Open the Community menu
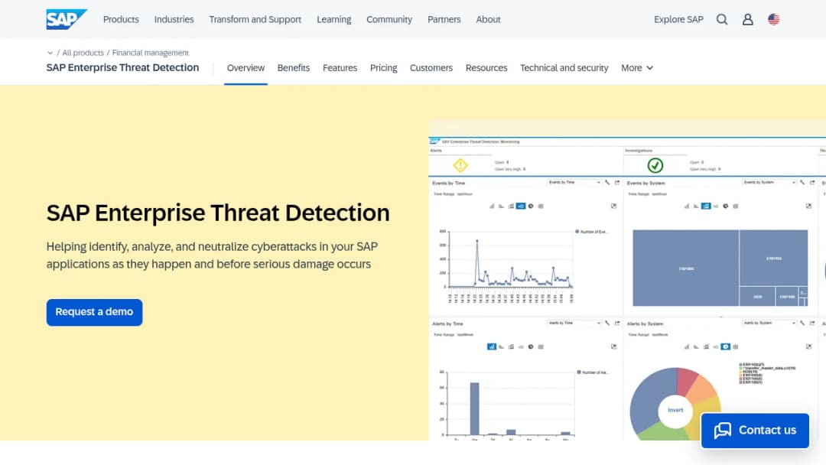Image resolution: width=826 pixels, height=465 pixels. point(389,19)
